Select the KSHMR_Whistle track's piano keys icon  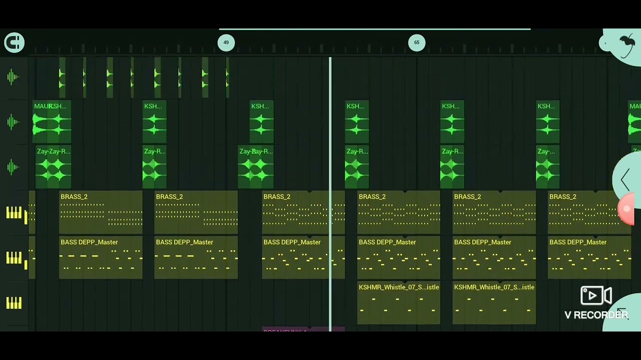pyautogui.click(x=14, y=303)
